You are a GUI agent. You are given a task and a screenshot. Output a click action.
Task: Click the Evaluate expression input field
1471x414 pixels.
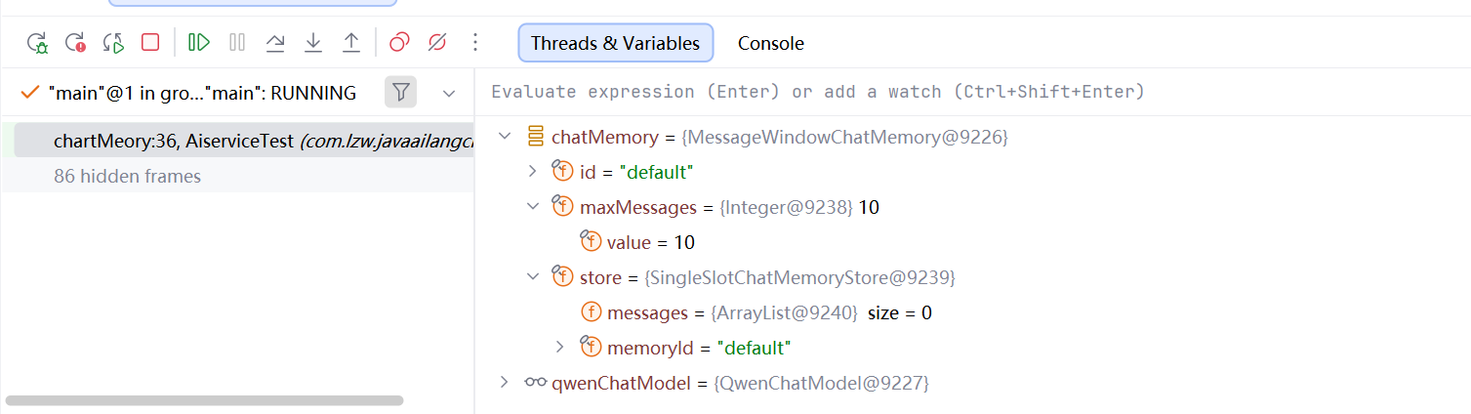(973, 92)
